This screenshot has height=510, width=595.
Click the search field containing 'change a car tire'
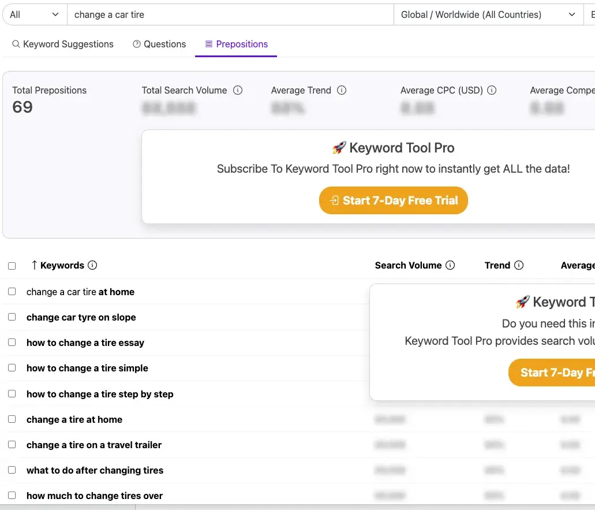pyautogui.click(x=230, y=15)
